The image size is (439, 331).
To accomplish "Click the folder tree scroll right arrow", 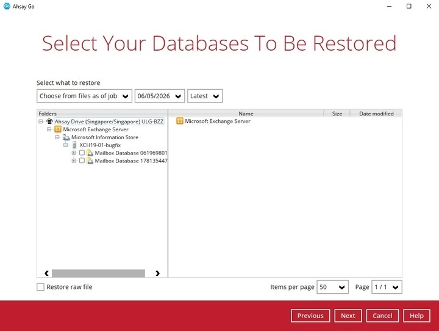I will pos(158,273).
